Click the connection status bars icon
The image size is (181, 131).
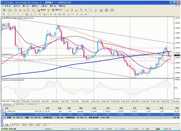pyautogui.click(x=158, y=129)
